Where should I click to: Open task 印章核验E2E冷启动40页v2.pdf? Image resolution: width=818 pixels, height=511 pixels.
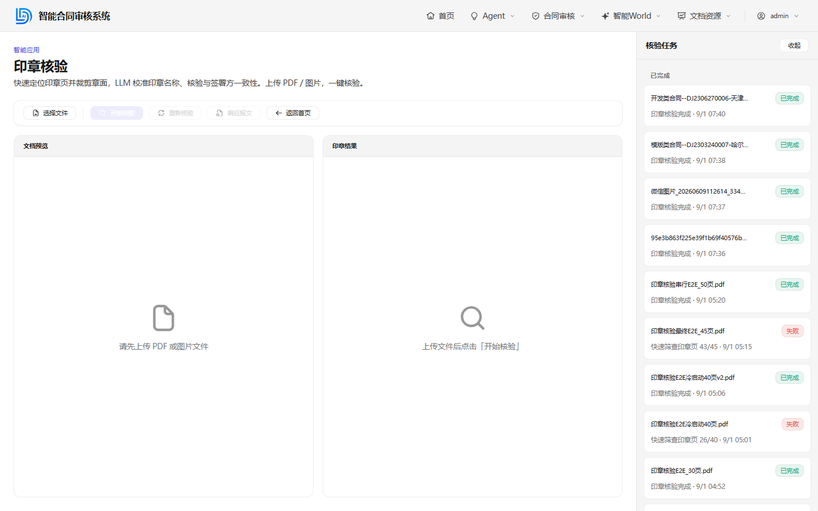[x=727, y=385]
